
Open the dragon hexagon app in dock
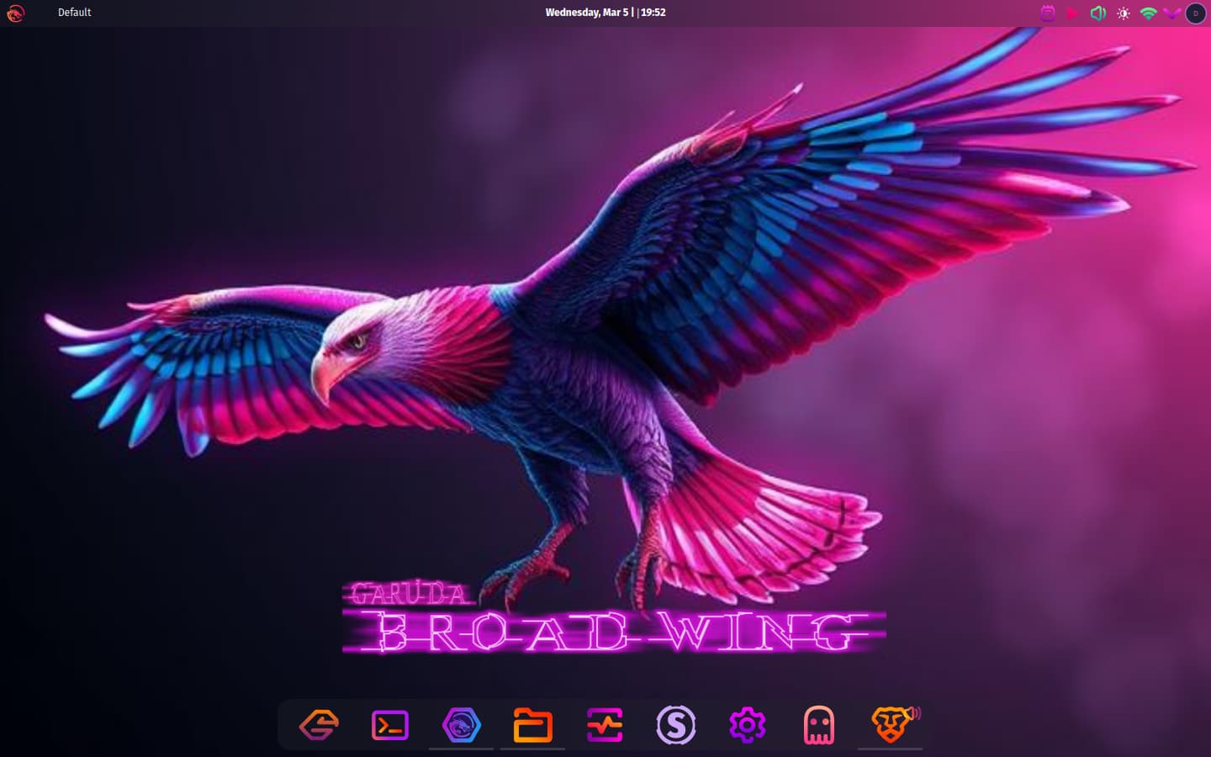(462, 725)
